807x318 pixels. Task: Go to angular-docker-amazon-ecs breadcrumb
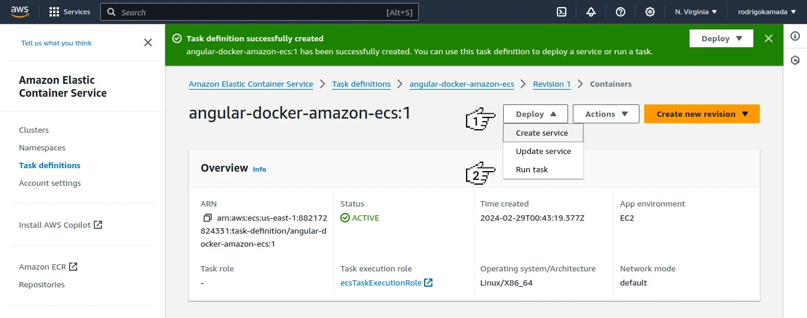click(462, 84)
